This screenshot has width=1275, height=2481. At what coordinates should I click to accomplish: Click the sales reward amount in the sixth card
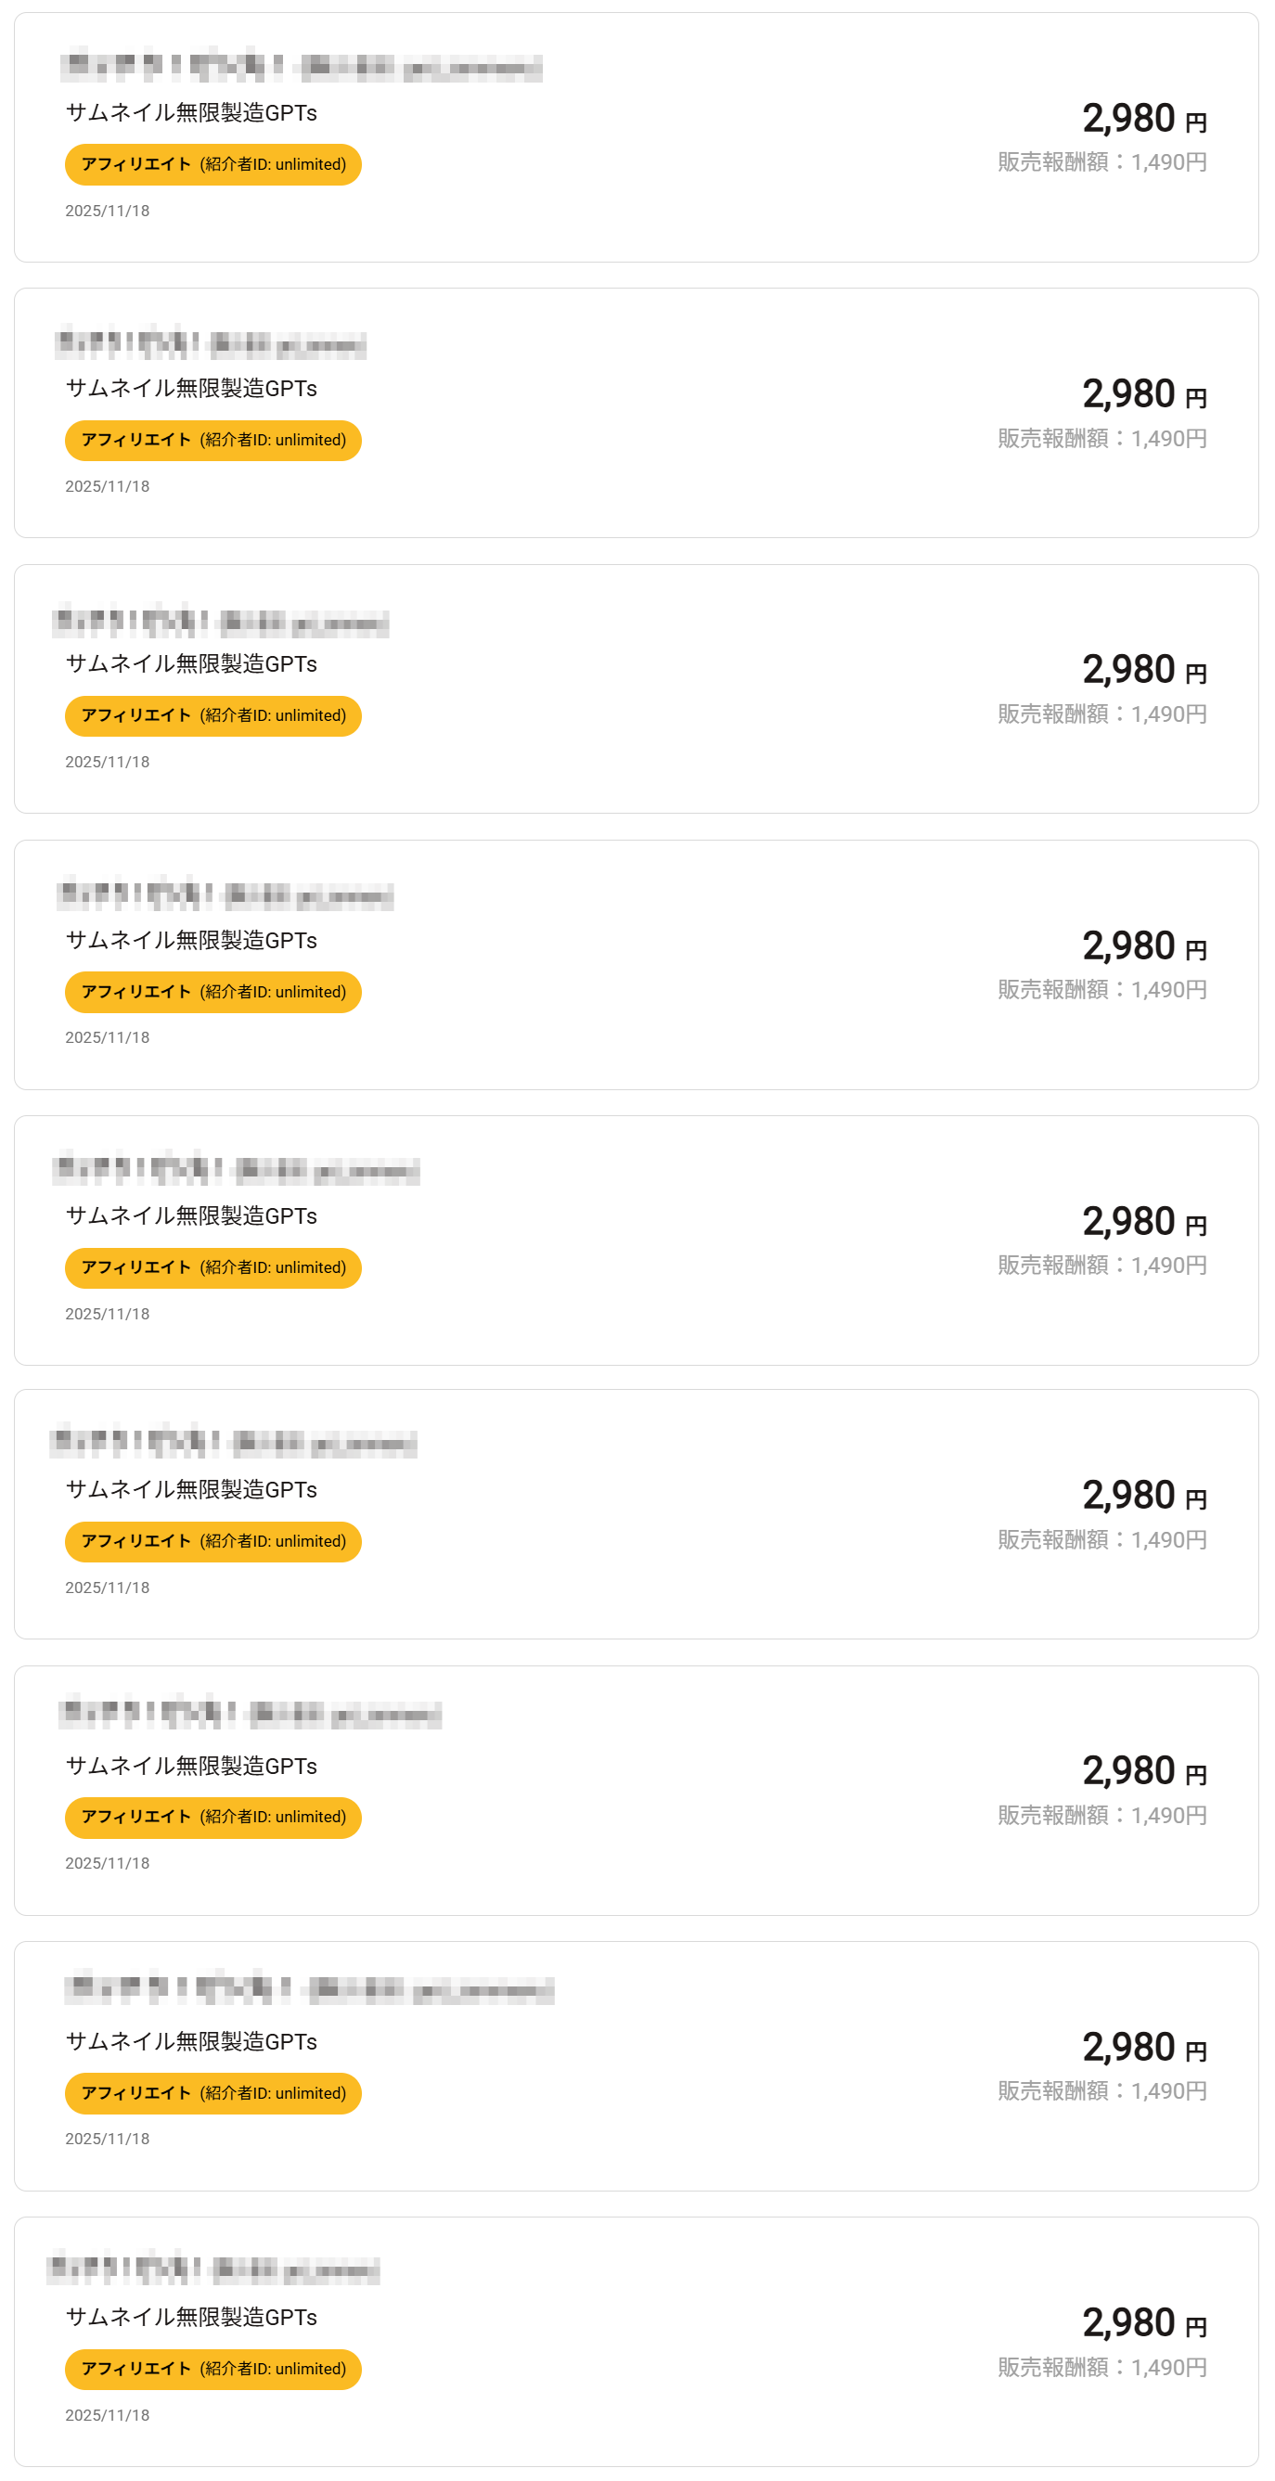point(1101,1539)
